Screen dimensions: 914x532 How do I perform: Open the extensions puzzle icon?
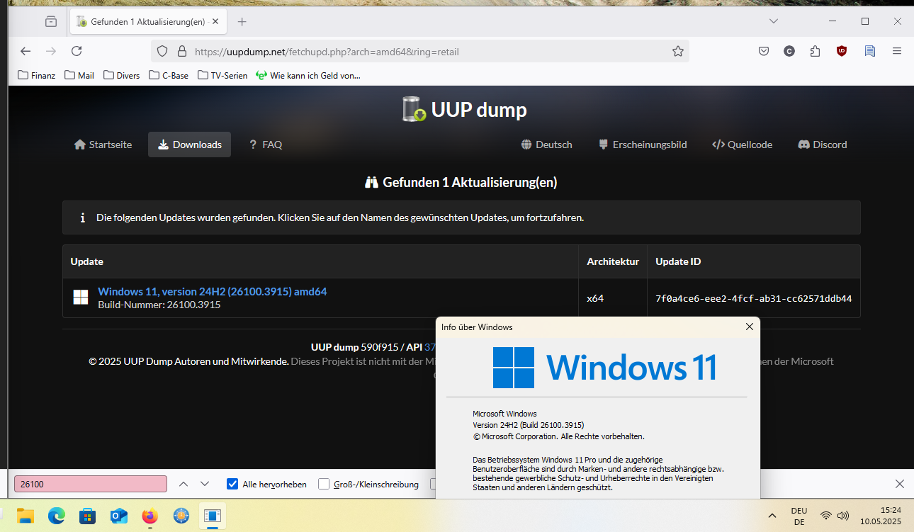pyautogui.click(x=815, y=51)
